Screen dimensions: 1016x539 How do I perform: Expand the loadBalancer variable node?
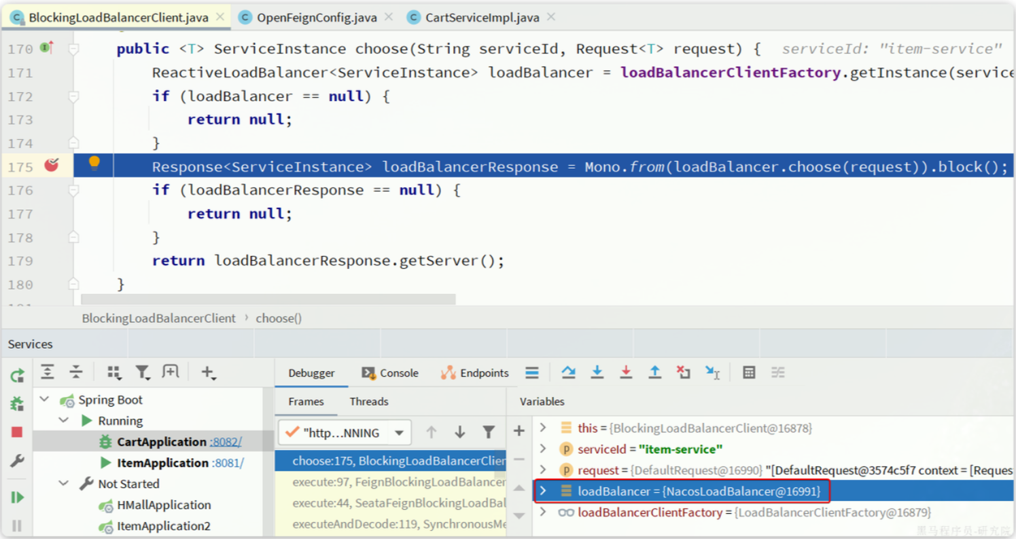tap(543, 491)
